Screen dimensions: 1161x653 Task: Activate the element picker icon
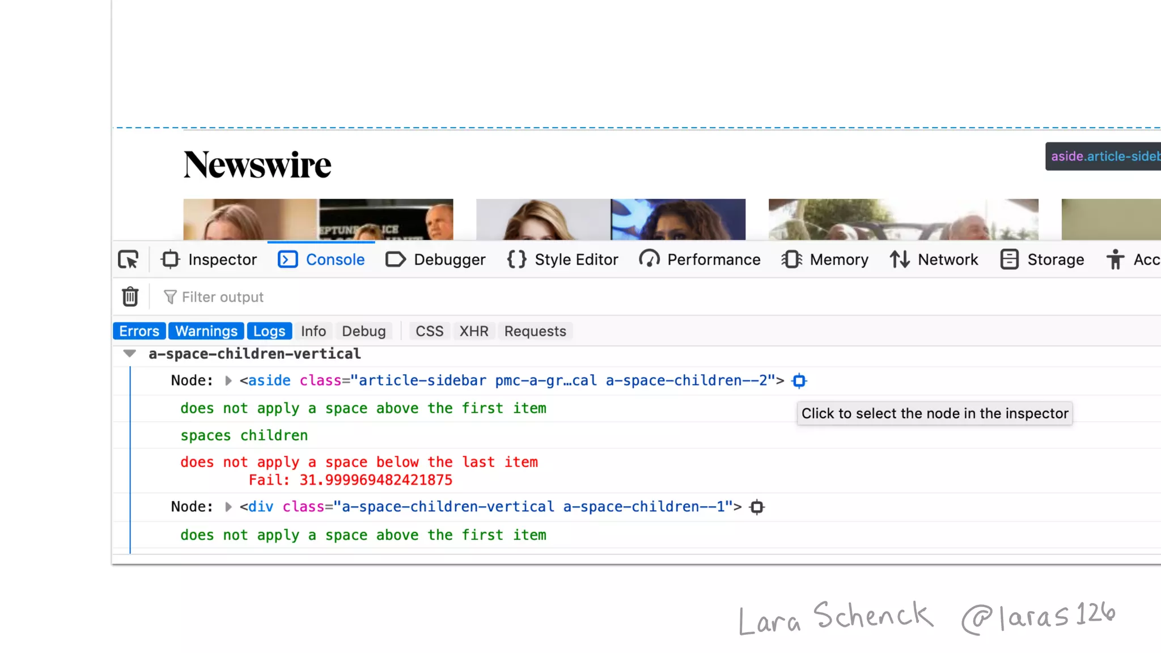[x=129, y=260]
